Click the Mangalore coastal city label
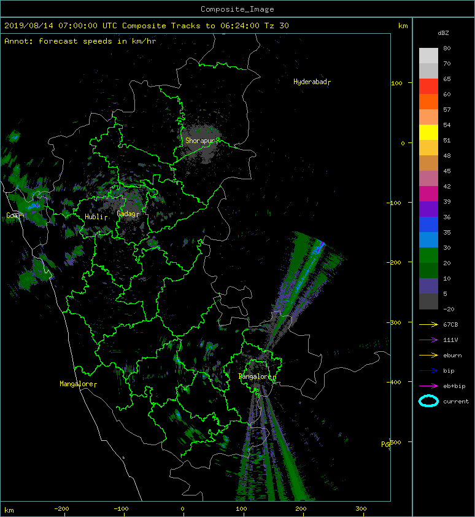This screenshot has width=475, height=517. 78,384
